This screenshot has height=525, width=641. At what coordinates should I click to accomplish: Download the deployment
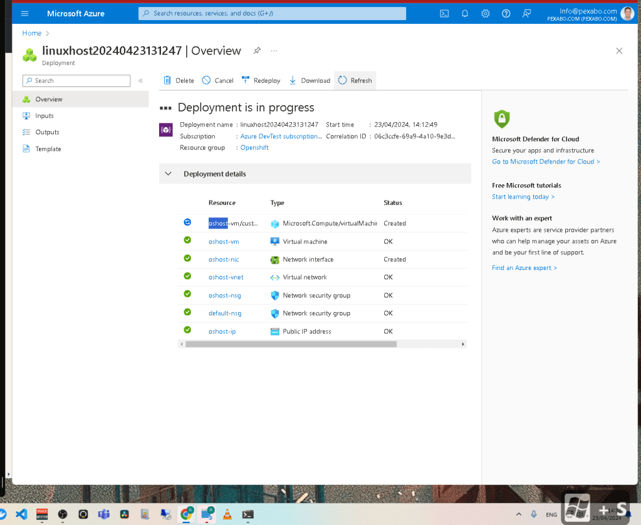click(x=310, y=81)
